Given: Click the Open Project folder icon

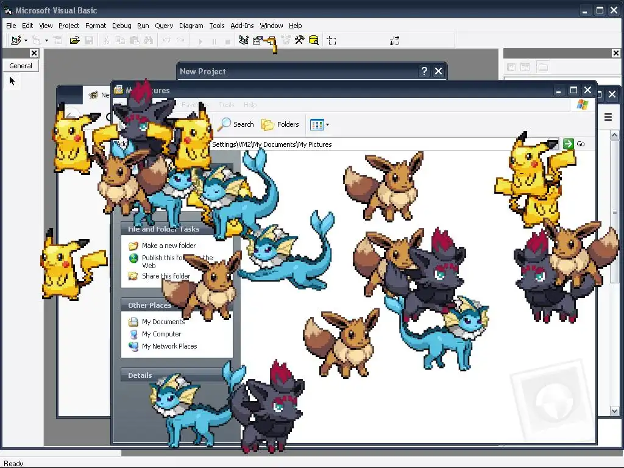Looking at the screenshot, I should (74, 40).
